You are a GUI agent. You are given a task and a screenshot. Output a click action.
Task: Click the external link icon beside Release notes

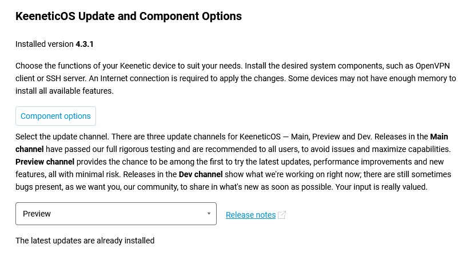pos(281,215)
